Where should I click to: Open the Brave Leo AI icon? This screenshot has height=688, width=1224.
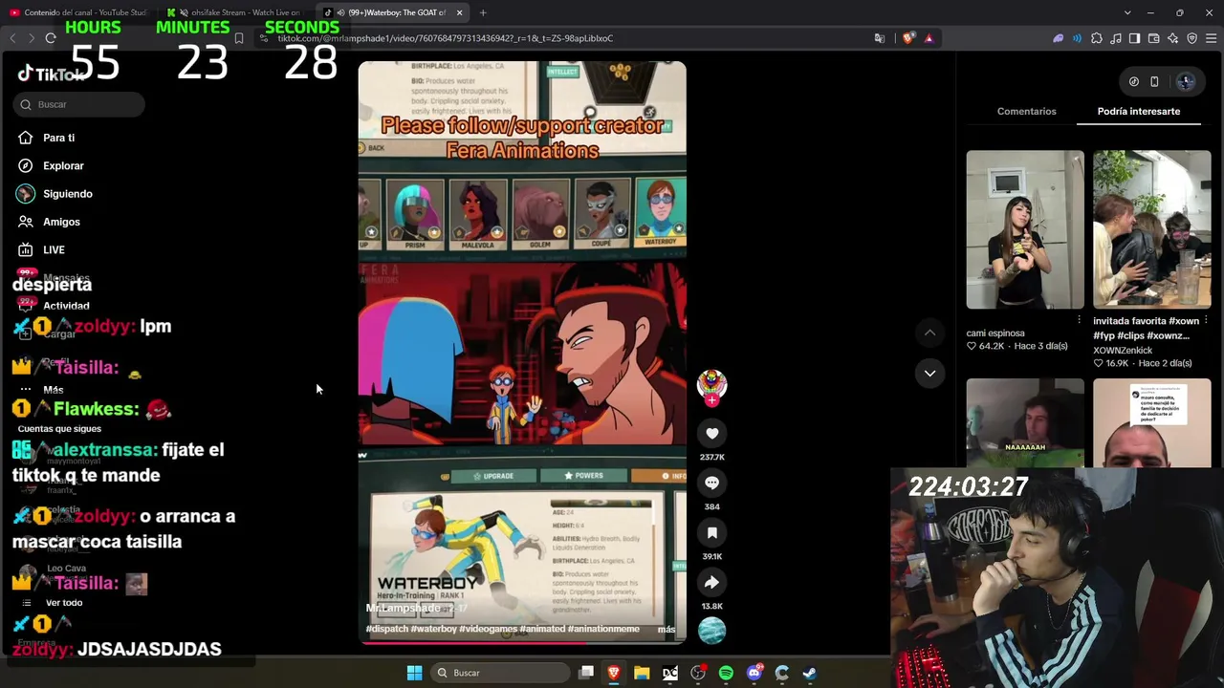pyautogui.click(x=1172, y=38)
